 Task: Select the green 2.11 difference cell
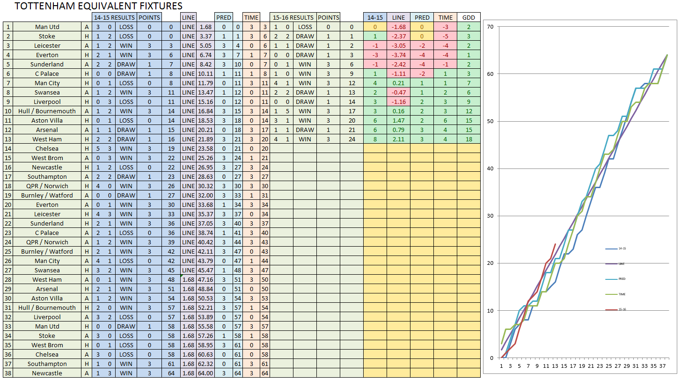(398, 139)
